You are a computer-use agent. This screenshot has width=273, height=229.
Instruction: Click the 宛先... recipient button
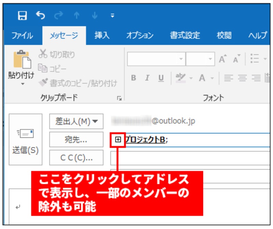(76, 139)
